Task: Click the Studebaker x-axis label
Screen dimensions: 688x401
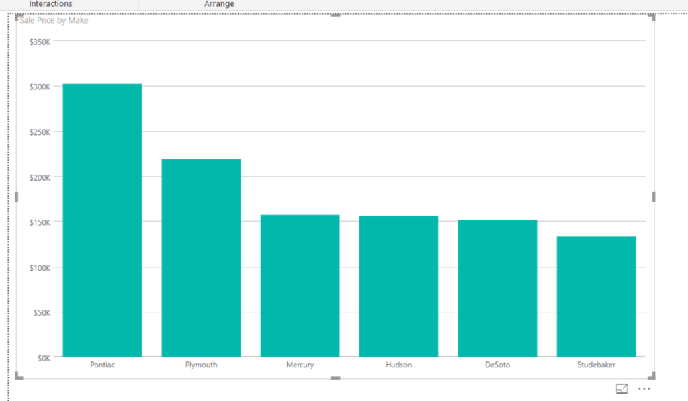Action: [596, 365]
